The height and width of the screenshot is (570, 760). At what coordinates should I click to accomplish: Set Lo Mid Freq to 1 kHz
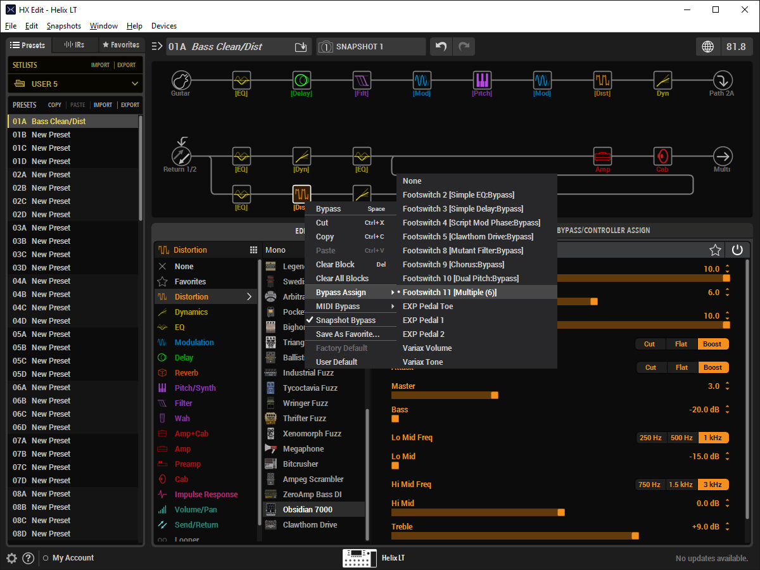pos(712,438)
